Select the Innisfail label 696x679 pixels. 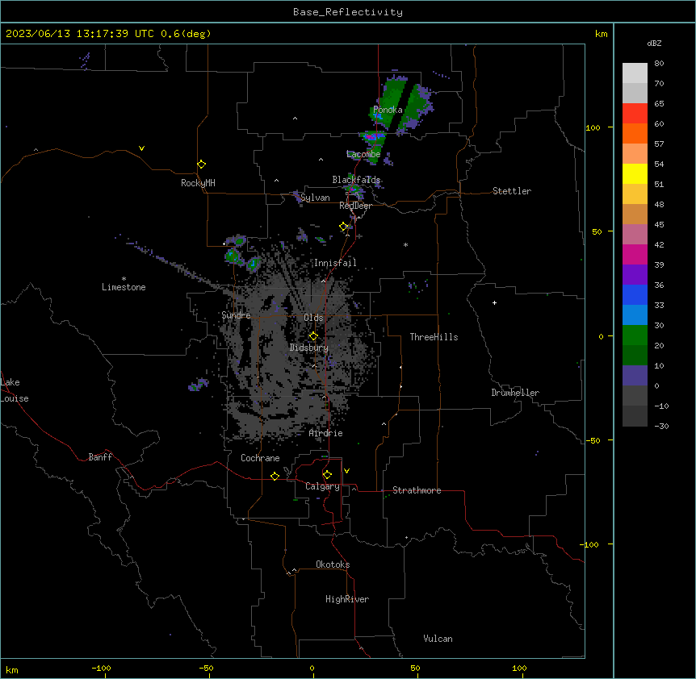click(335, 263)
